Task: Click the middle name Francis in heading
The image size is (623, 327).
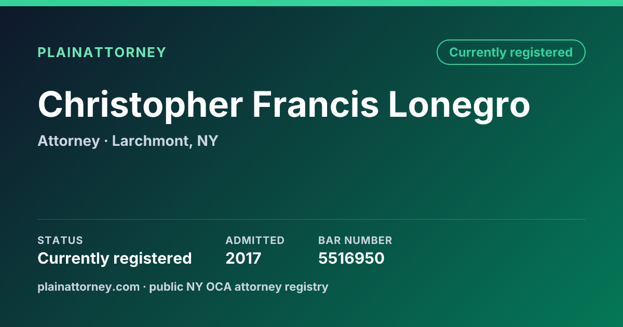Action: point(316,104)
